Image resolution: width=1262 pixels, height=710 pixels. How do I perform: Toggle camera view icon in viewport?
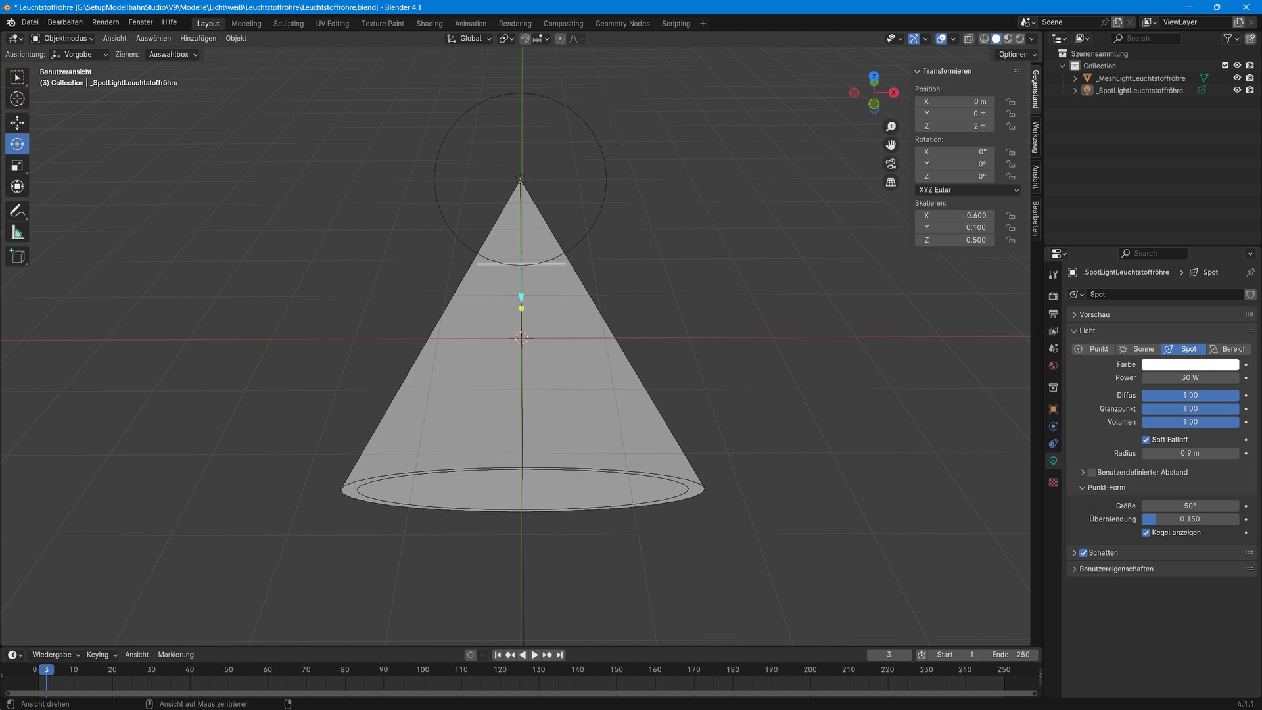pos(891,164)
